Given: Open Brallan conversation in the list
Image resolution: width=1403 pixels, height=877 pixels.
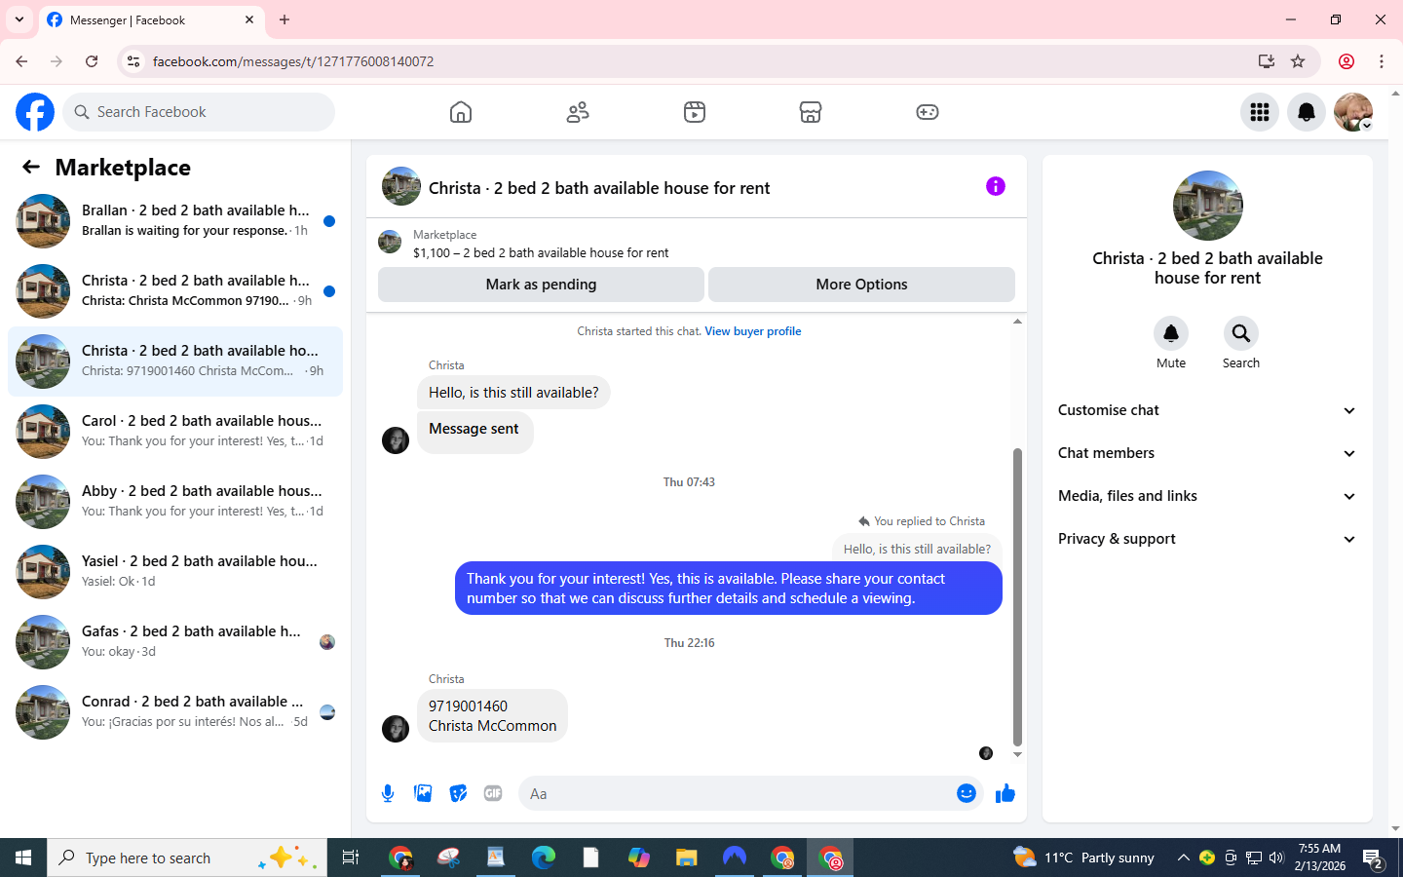Looking at the screenshot, I should tap(175, 221).
